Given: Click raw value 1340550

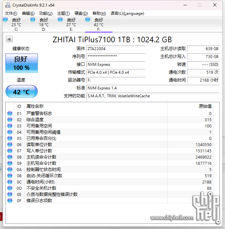Looking at the screenshot, I should (x=203, y=145).
